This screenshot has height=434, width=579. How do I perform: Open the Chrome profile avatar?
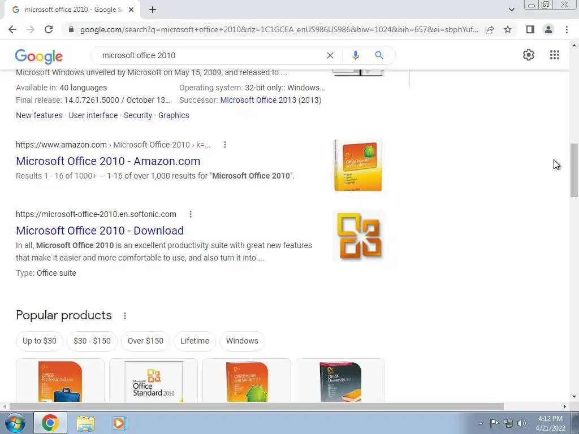tap(548, 29)
